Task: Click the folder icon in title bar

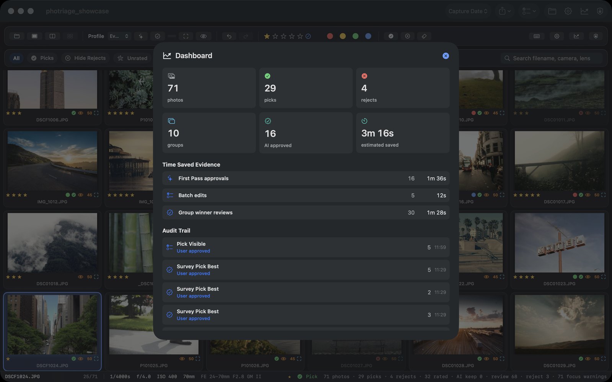Action: (x=552, y=11)
